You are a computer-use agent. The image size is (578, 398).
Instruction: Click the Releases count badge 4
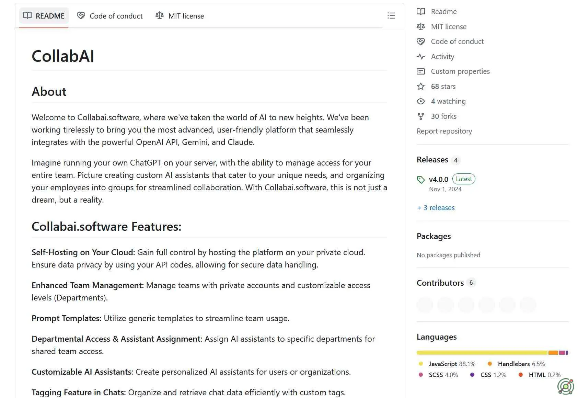455,160
